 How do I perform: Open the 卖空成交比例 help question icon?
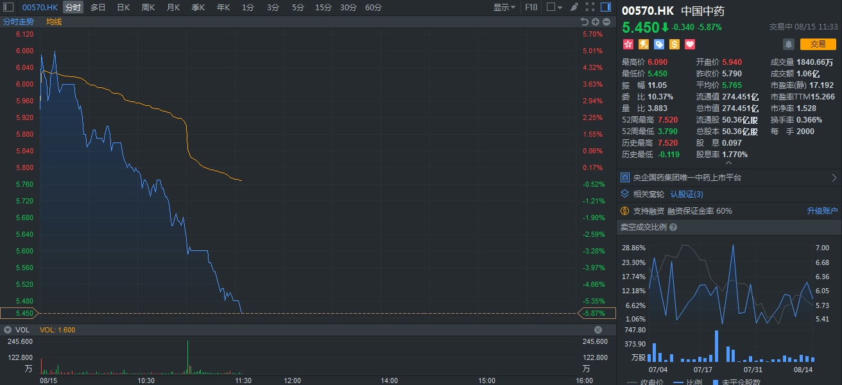click(x=673, y=227)
